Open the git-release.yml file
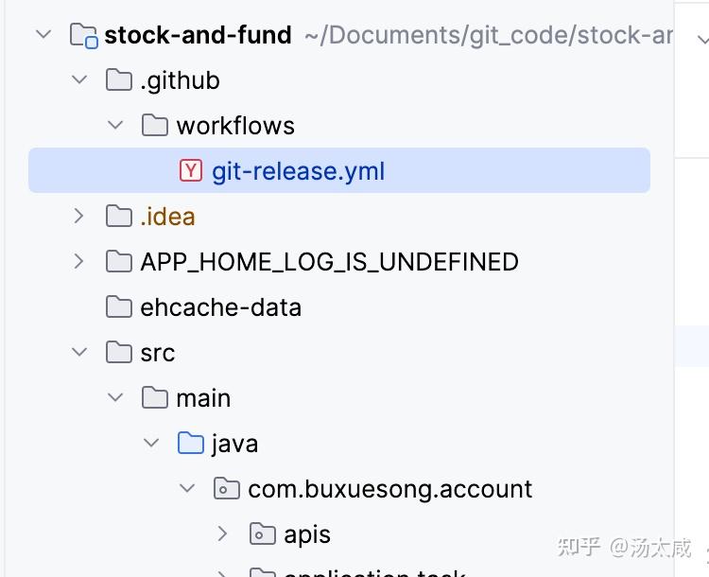The height and width of the screenshot is (577, 709). point(298,171)
